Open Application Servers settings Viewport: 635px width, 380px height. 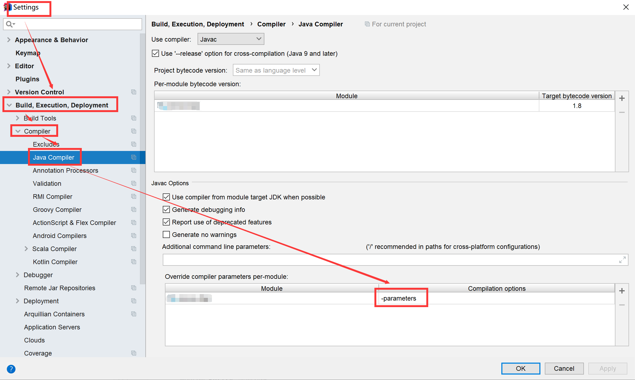(x=52, y=327)
